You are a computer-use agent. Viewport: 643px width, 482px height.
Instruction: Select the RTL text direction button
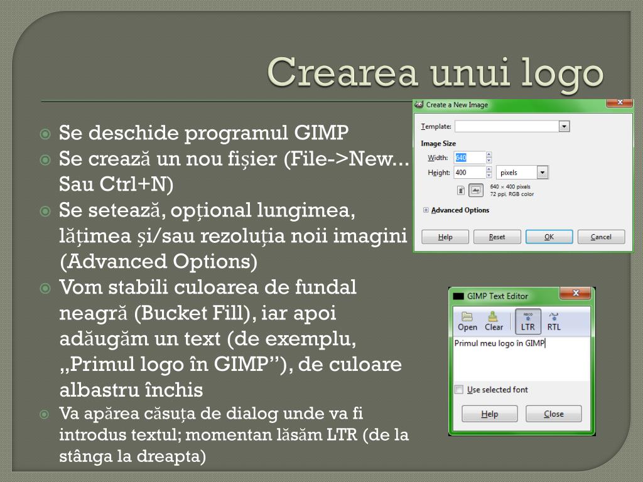pos(554,322)
